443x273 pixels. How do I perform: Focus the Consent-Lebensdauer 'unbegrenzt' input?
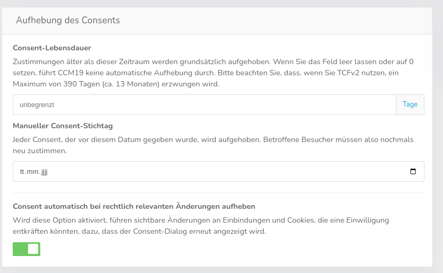pyautogui.click(x=204, y=105)
